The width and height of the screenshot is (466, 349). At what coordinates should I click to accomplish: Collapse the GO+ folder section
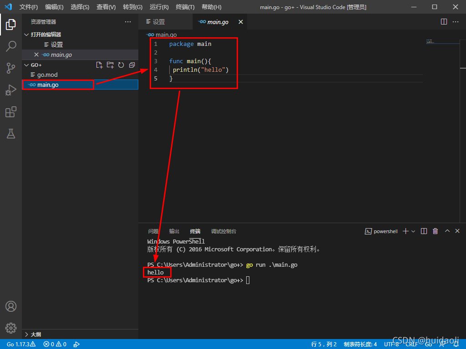pos(26,65)
